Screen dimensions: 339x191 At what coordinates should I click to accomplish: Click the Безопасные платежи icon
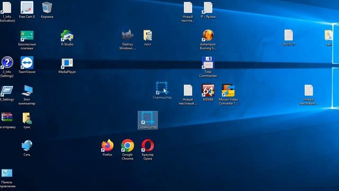pos(27,40)
